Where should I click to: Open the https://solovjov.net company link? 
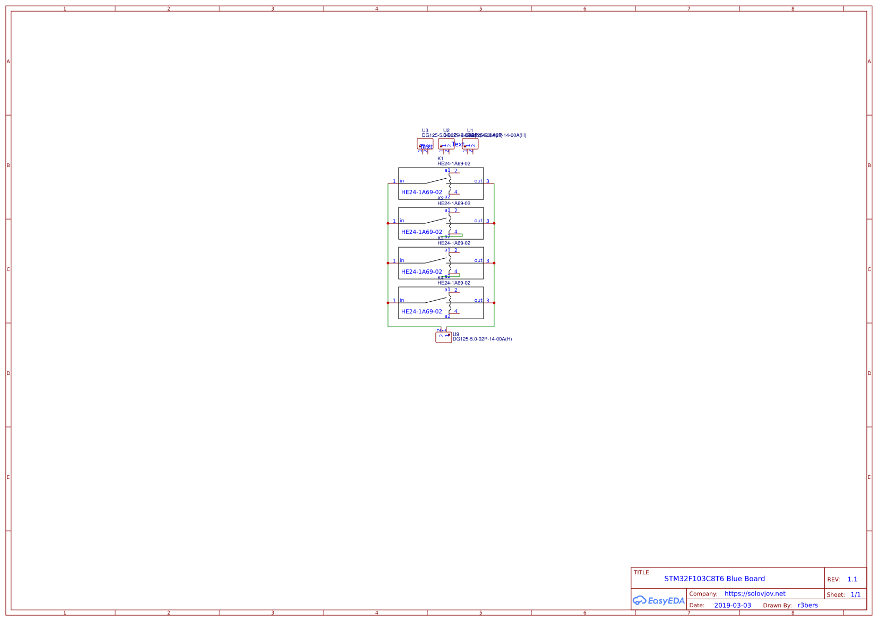[x=754, y=593]
